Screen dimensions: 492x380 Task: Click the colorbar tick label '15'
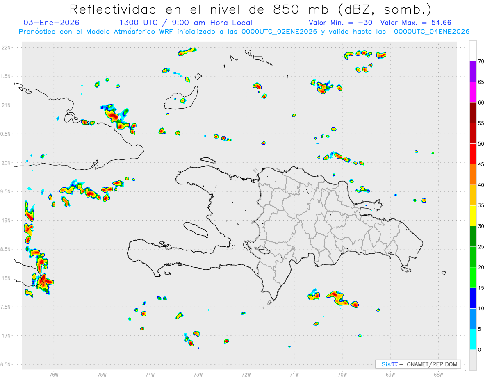coord(481,288)
